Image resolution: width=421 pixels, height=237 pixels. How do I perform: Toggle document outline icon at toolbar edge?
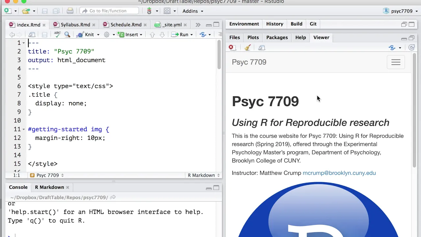pos(220,35)
